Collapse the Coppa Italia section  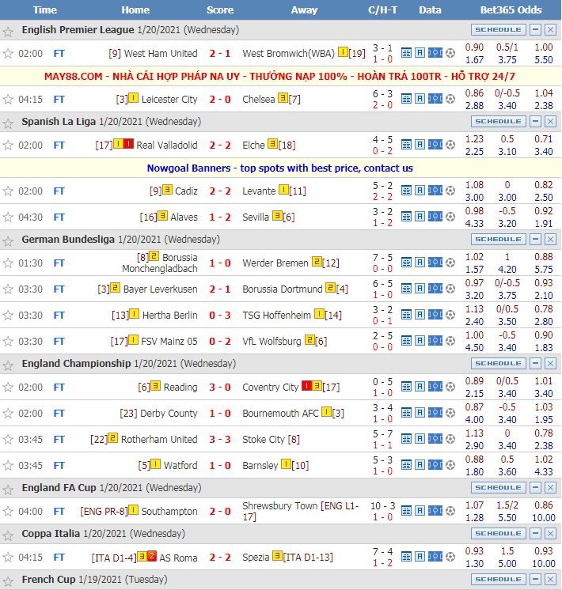coord(535,534)
